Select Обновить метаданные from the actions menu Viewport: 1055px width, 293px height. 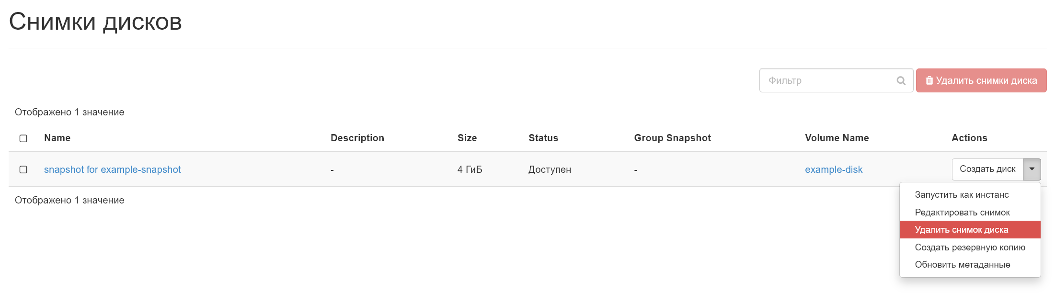click(x=962, y=265)
